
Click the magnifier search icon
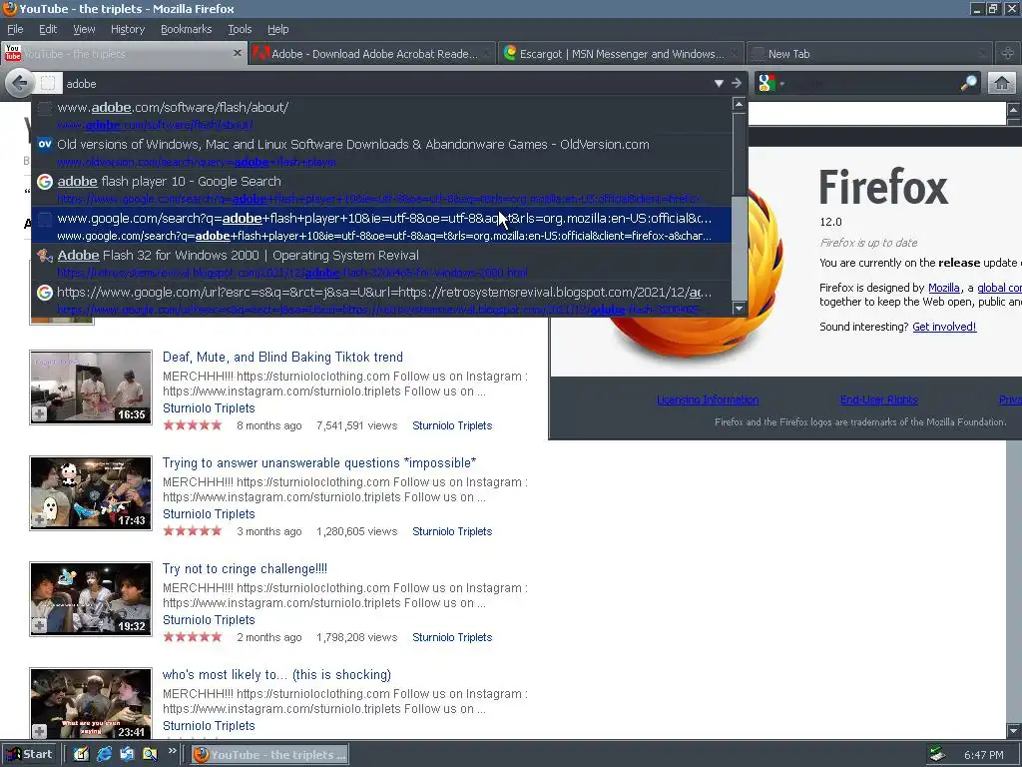click(969, 83)
